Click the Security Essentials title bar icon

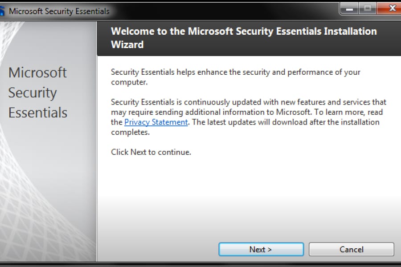click(2, 11)
